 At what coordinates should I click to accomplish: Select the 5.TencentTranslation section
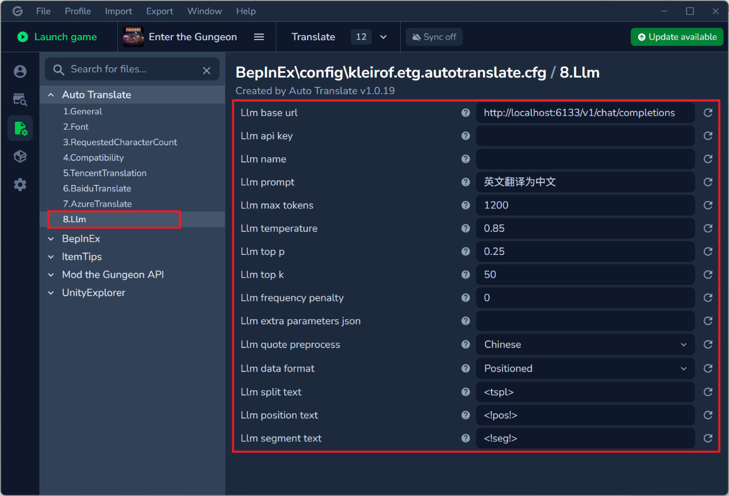pyautogui.click(x=132, y=173)
